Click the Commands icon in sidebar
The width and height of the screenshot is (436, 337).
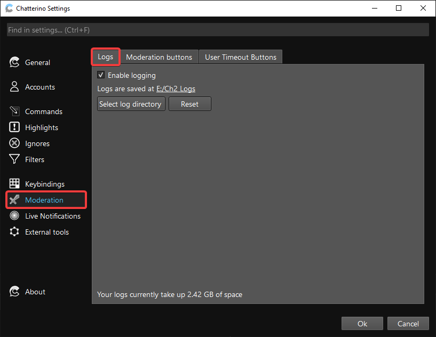coord(14,111)
